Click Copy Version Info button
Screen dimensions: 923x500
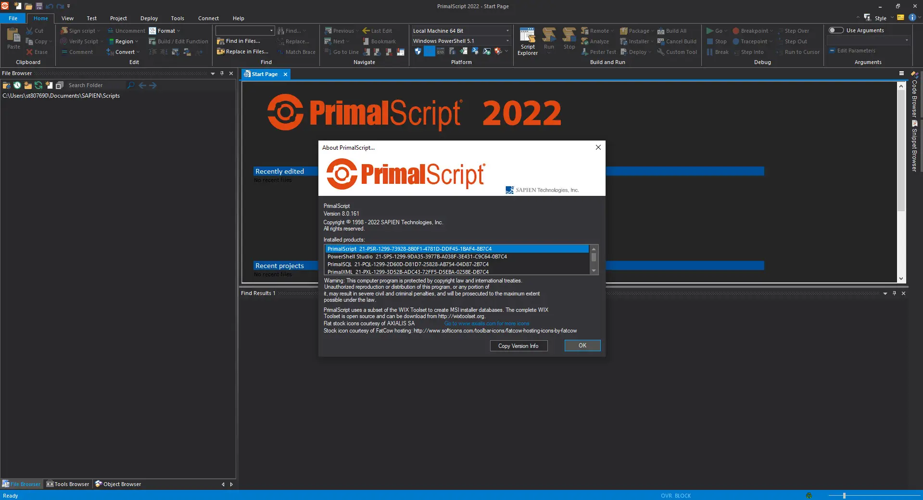coord(518,346)
